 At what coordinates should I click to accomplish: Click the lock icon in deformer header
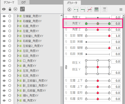[x=10, y=9]
